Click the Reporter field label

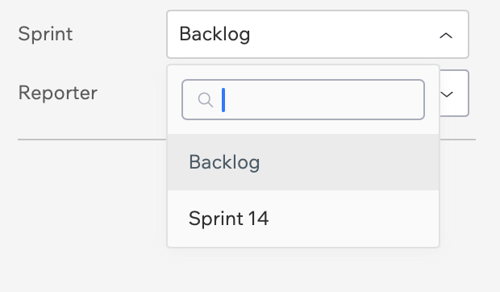tap(58, 93)
